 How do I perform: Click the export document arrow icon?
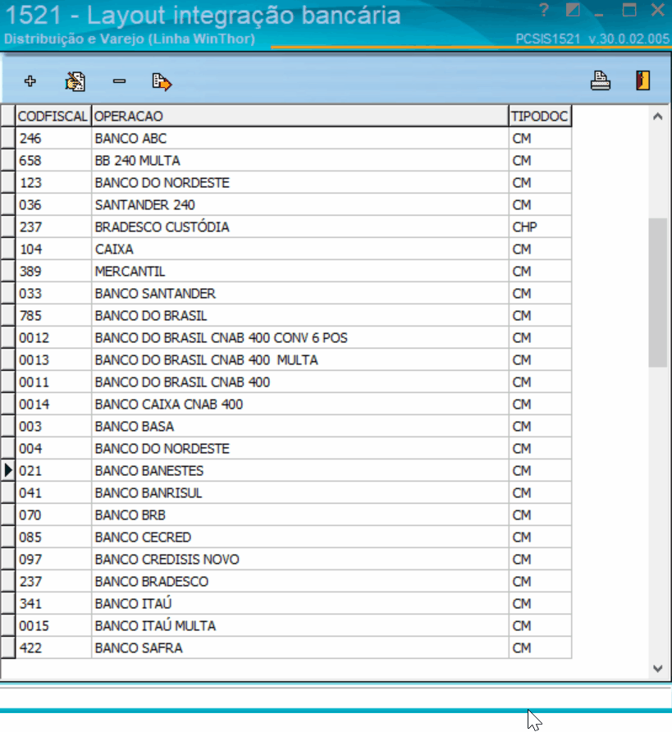pyautogui.click(x=162, y=82)
